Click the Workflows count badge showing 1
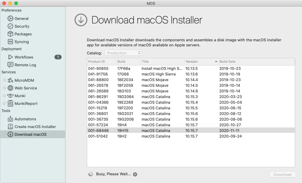 click(x=58, y=57)
